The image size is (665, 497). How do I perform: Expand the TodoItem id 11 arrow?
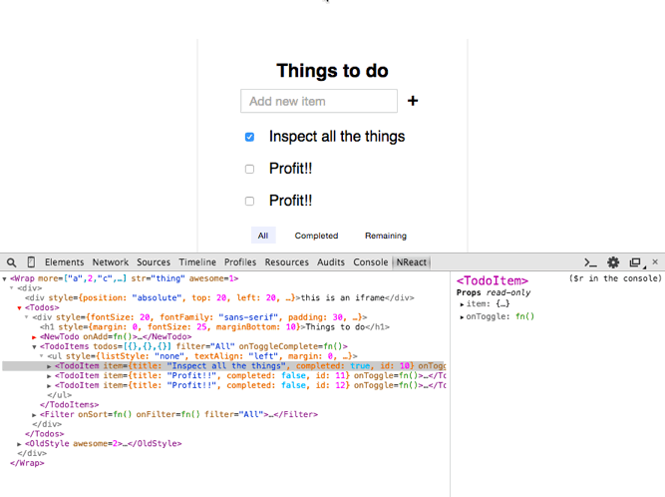click(49, 376)
